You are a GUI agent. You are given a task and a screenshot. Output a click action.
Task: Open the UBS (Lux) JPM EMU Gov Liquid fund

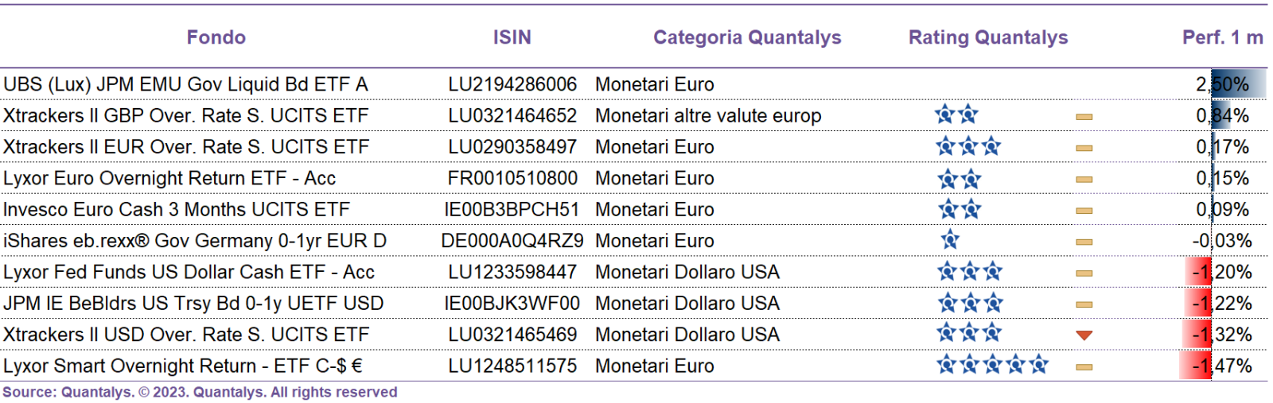185,84
